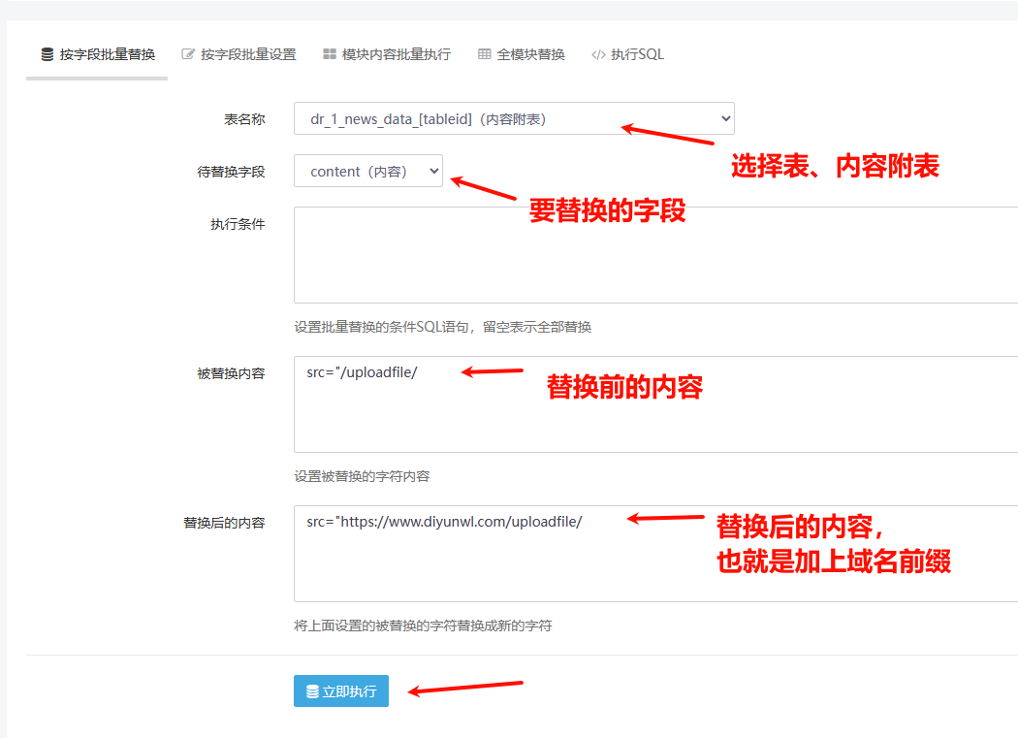The width and height of the screenshot is (1018, 738).
Task: Switch to the 按字段批量设置 tab
Action: click(239, 54)
